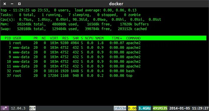
Task: Click the 491M53% memory indicator
Action: [160, 108]
